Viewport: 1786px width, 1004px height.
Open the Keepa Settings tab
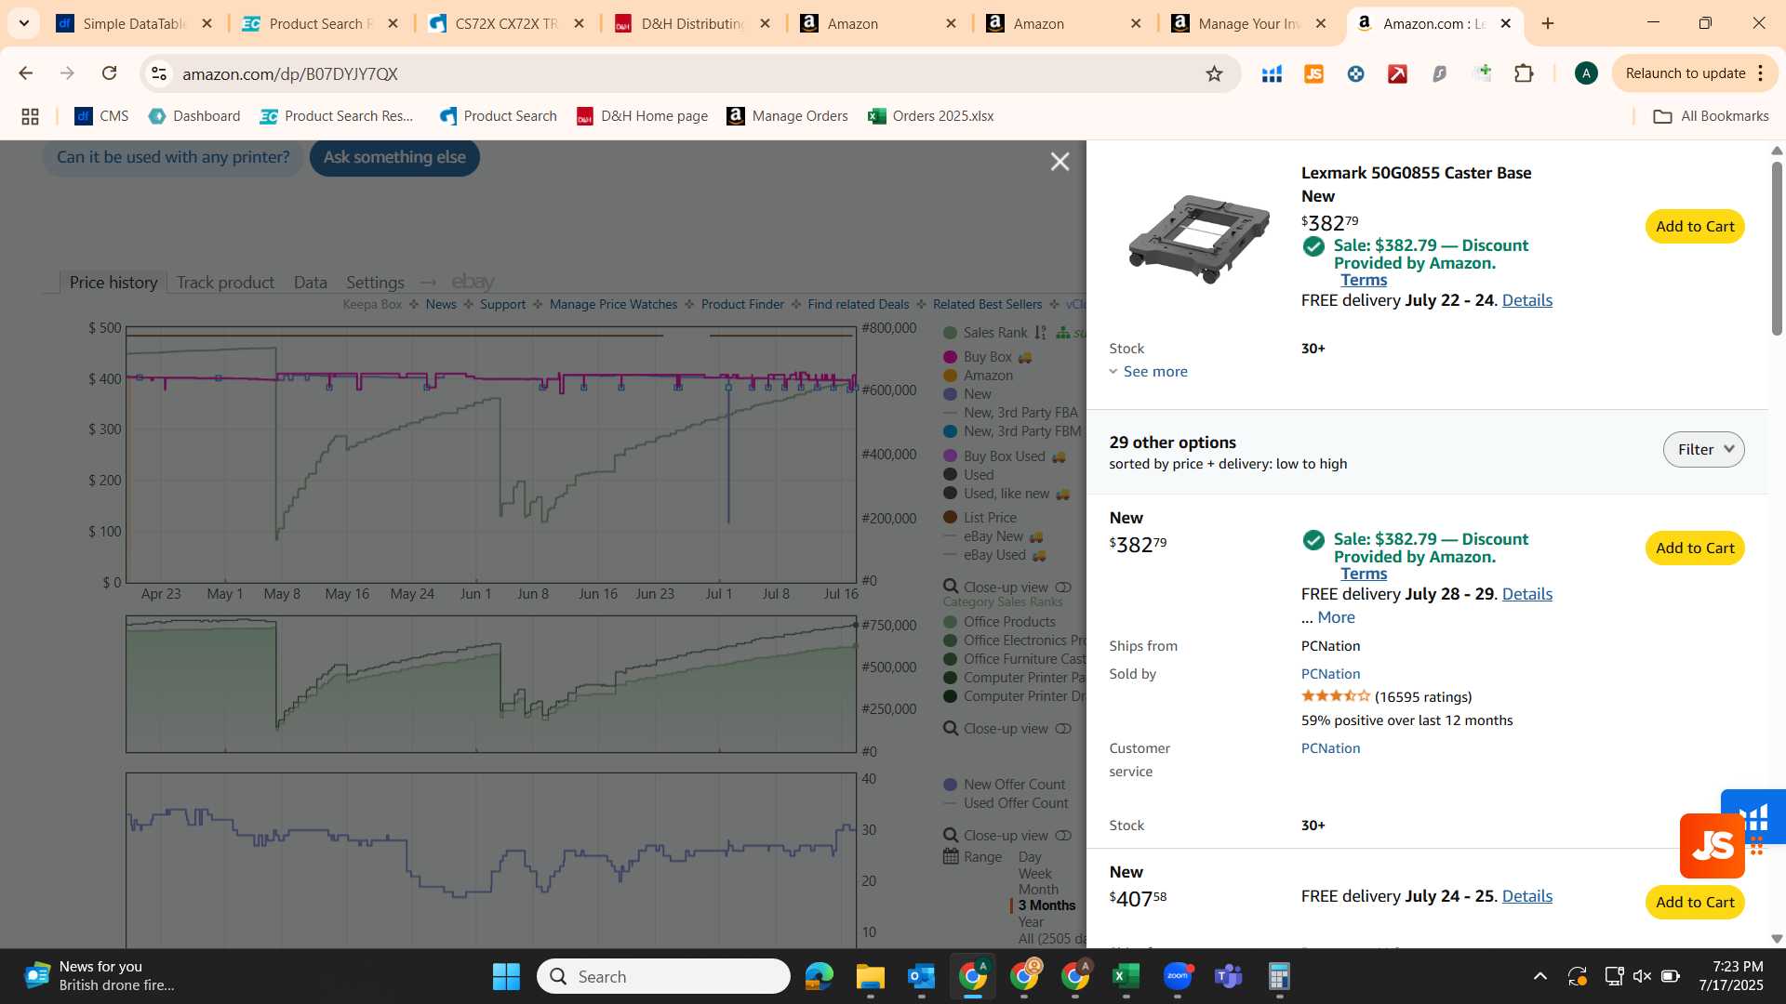pos(375,283)
